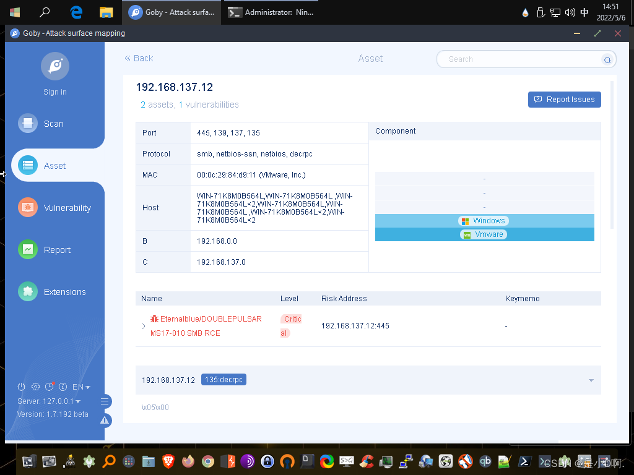Image resolution: width=634 pixels, height=475 pixels.
Task: Launch Chrome from bottom dock
Action: coord(208,461)
